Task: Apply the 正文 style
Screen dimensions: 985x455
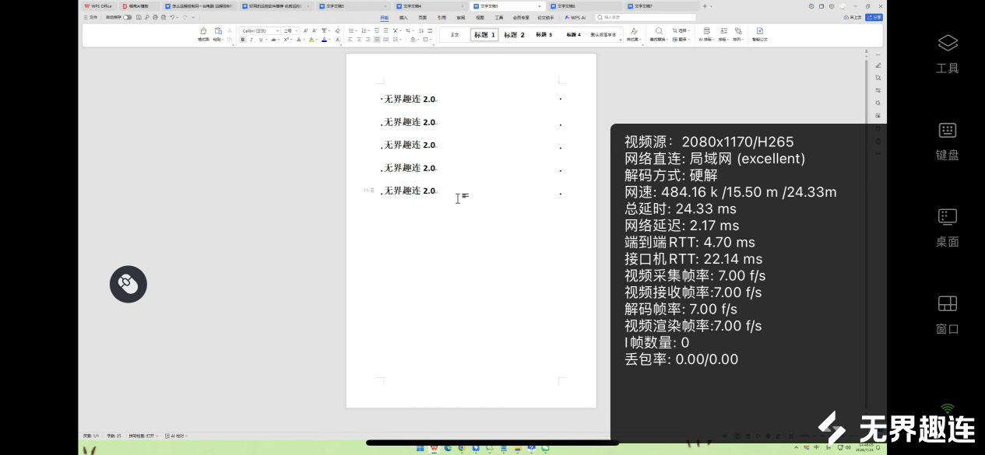Action: point(455,35)
